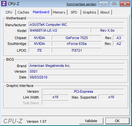Click the M4N68T-M-LE-V2 model field
132x126 pixels.
tap(59, 30)
